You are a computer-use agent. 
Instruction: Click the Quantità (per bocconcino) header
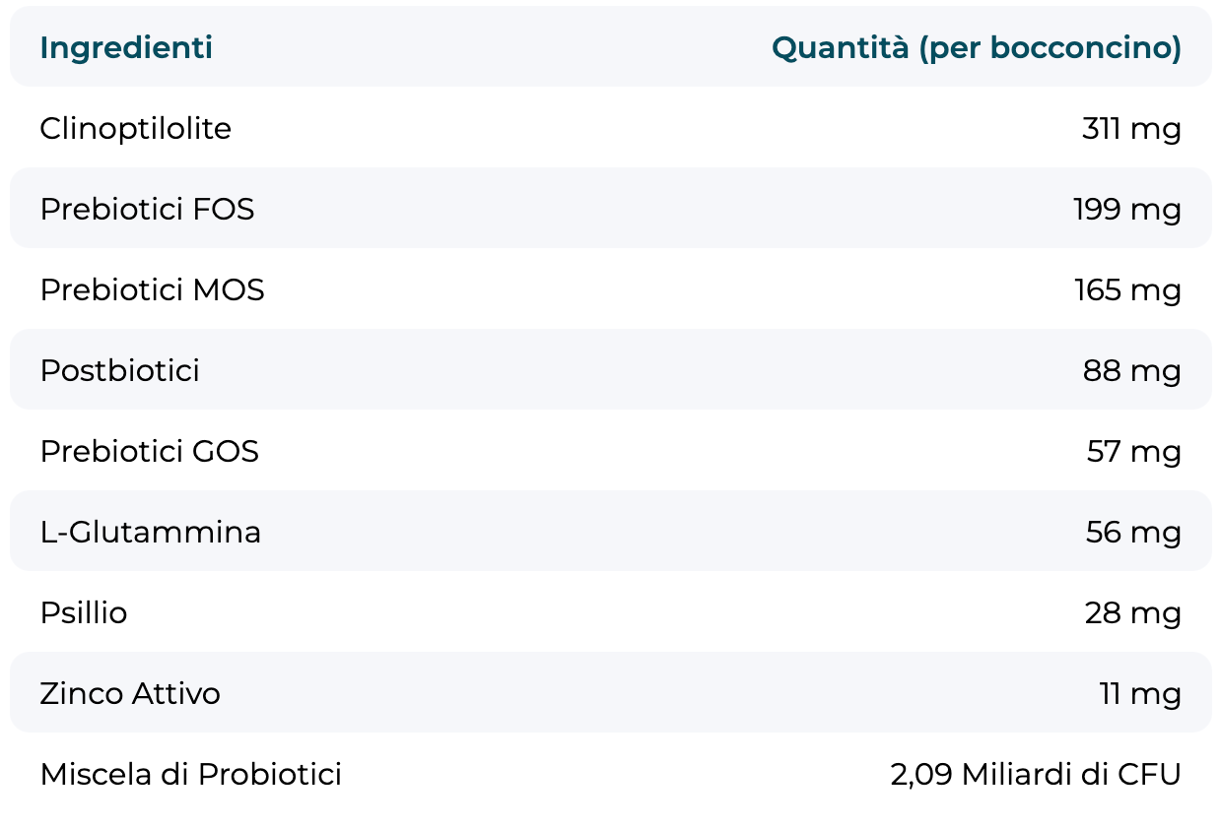(976, 47)
